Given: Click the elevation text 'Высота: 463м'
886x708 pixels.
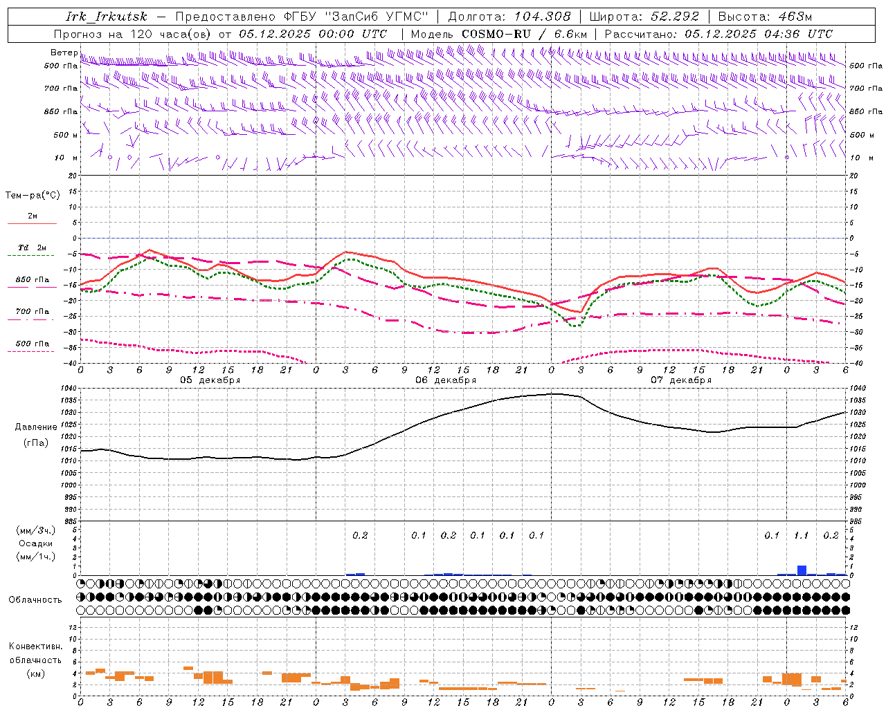Looking at the screenshot, I should (x=765, y=17).
